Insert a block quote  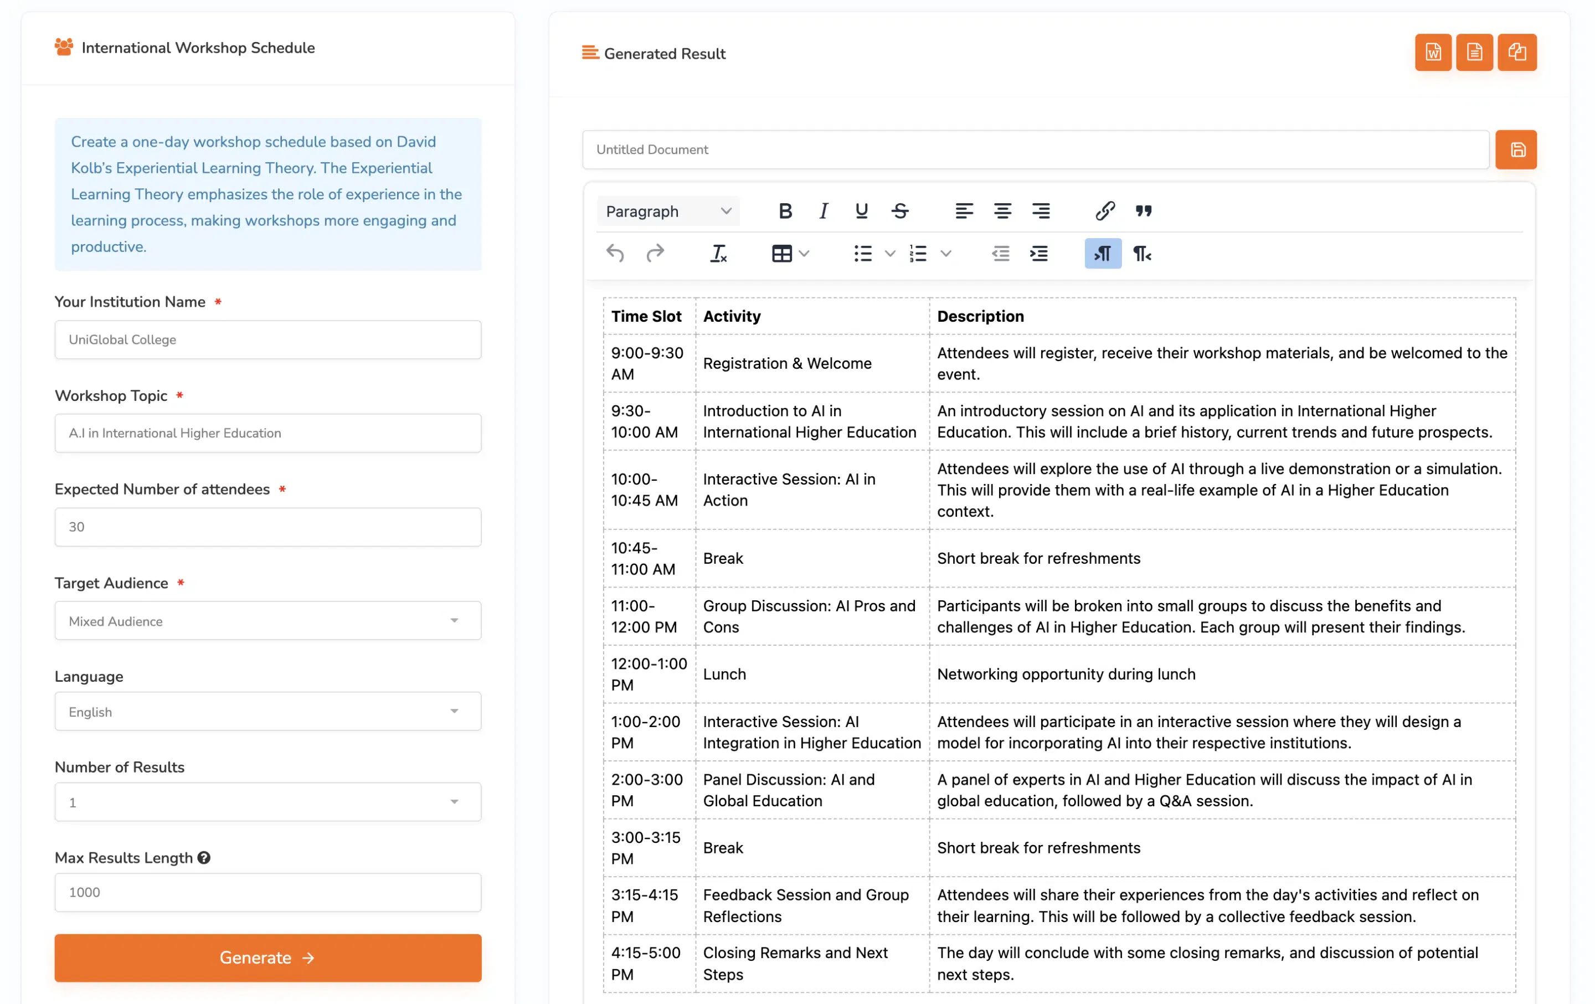(x=1143, y=211)
